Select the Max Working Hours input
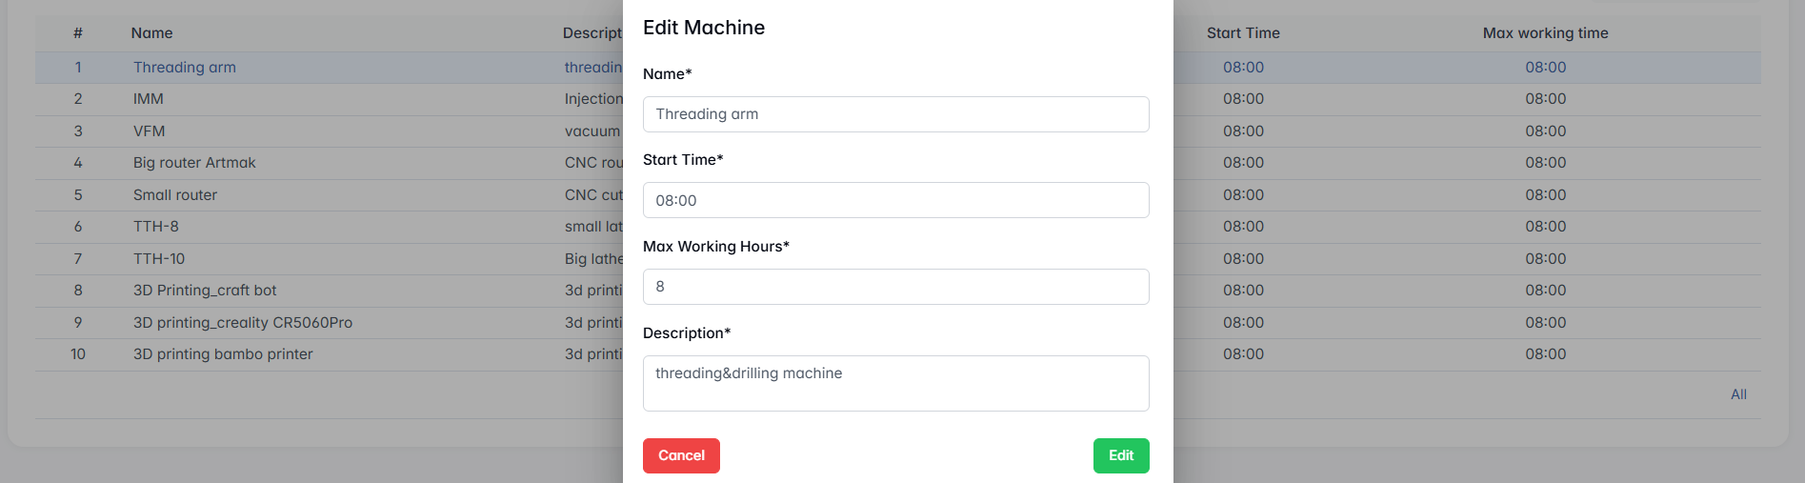The width and height of the screenshot is (1805, 483). pos(895,287)
